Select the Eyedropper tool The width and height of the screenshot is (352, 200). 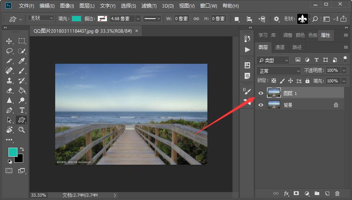pos(22,61)
